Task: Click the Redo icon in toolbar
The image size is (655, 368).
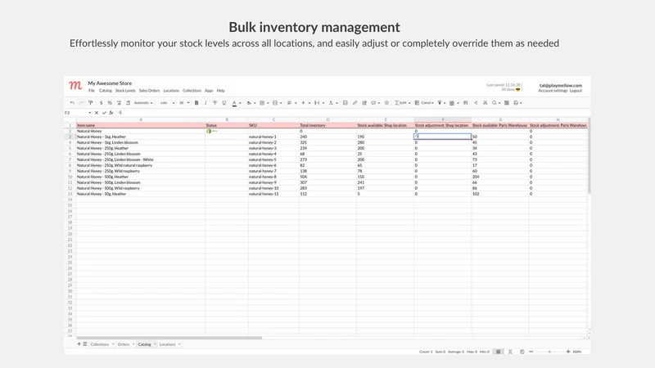Action: (x=81, y=103)
